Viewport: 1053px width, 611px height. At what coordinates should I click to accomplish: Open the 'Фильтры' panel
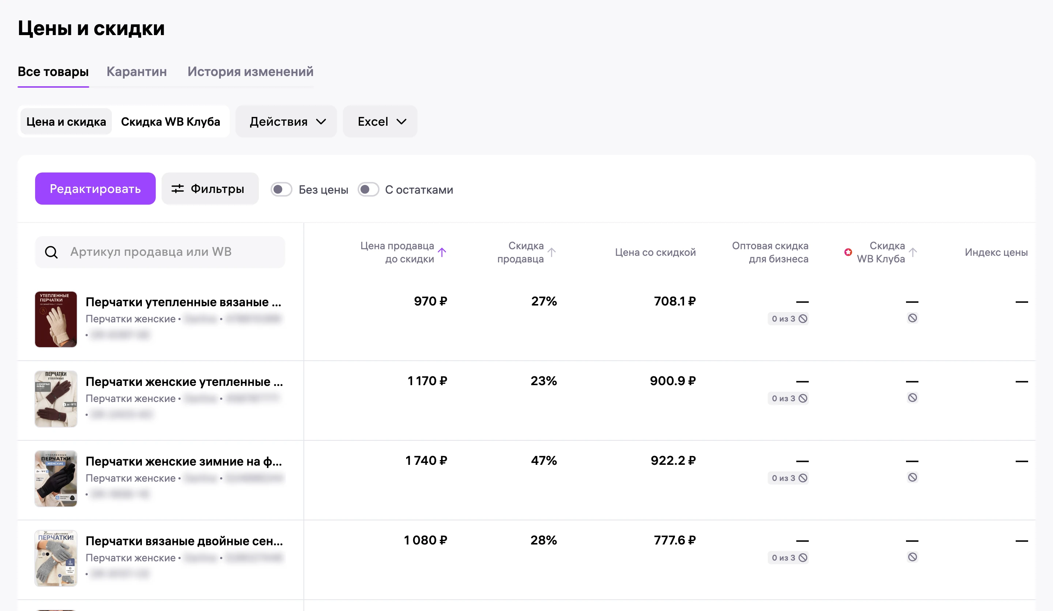pos(210,189)
